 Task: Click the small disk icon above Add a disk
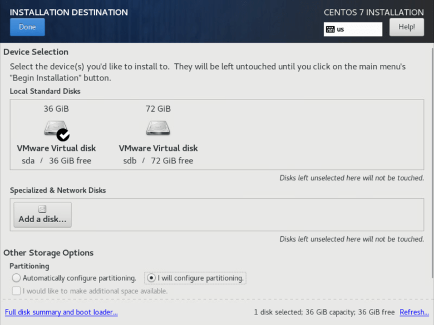coord(42,209)
